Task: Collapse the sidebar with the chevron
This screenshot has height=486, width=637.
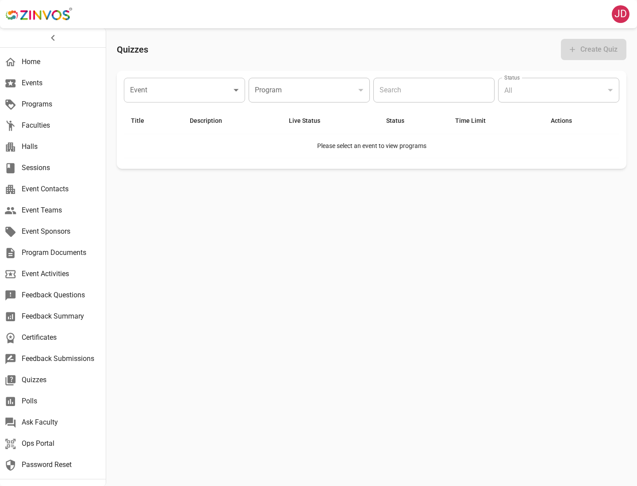Action: click(53, 38)
